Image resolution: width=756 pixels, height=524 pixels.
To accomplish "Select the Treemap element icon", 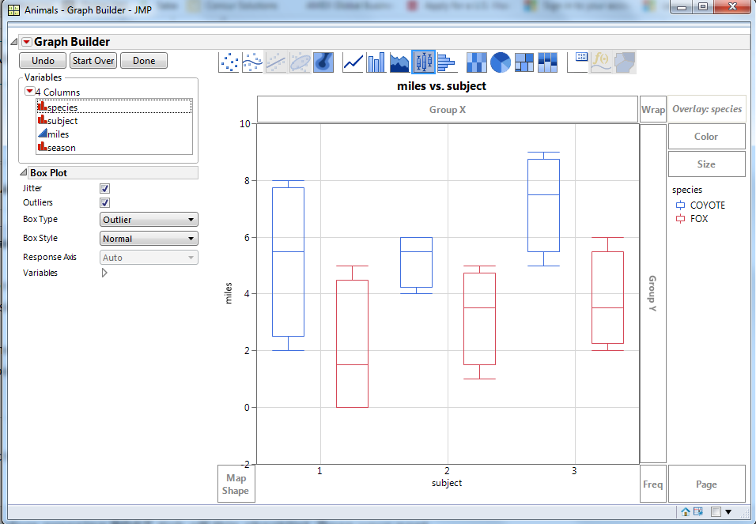I will tap(523, 62).
